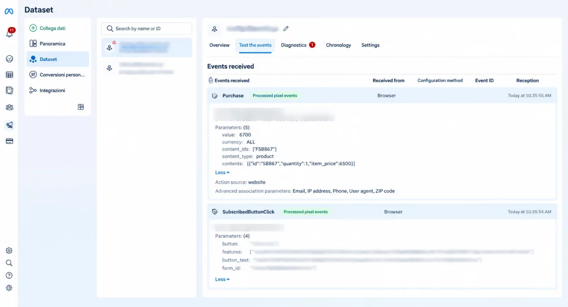568x307 pixels.
Task: Click Processed pixel events badge on SubscribedButtonClick
Action: [306, 212]
